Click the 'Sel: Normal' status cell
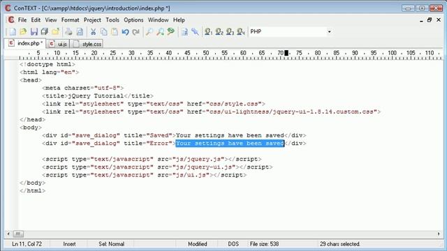This screenshot has height=251, width=447. tap(112, 244)
